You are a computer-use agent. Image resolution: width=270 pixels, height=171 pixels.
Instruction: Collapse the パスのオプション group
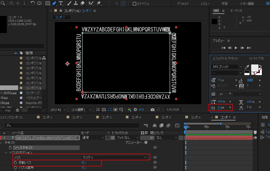pos(6,153)
